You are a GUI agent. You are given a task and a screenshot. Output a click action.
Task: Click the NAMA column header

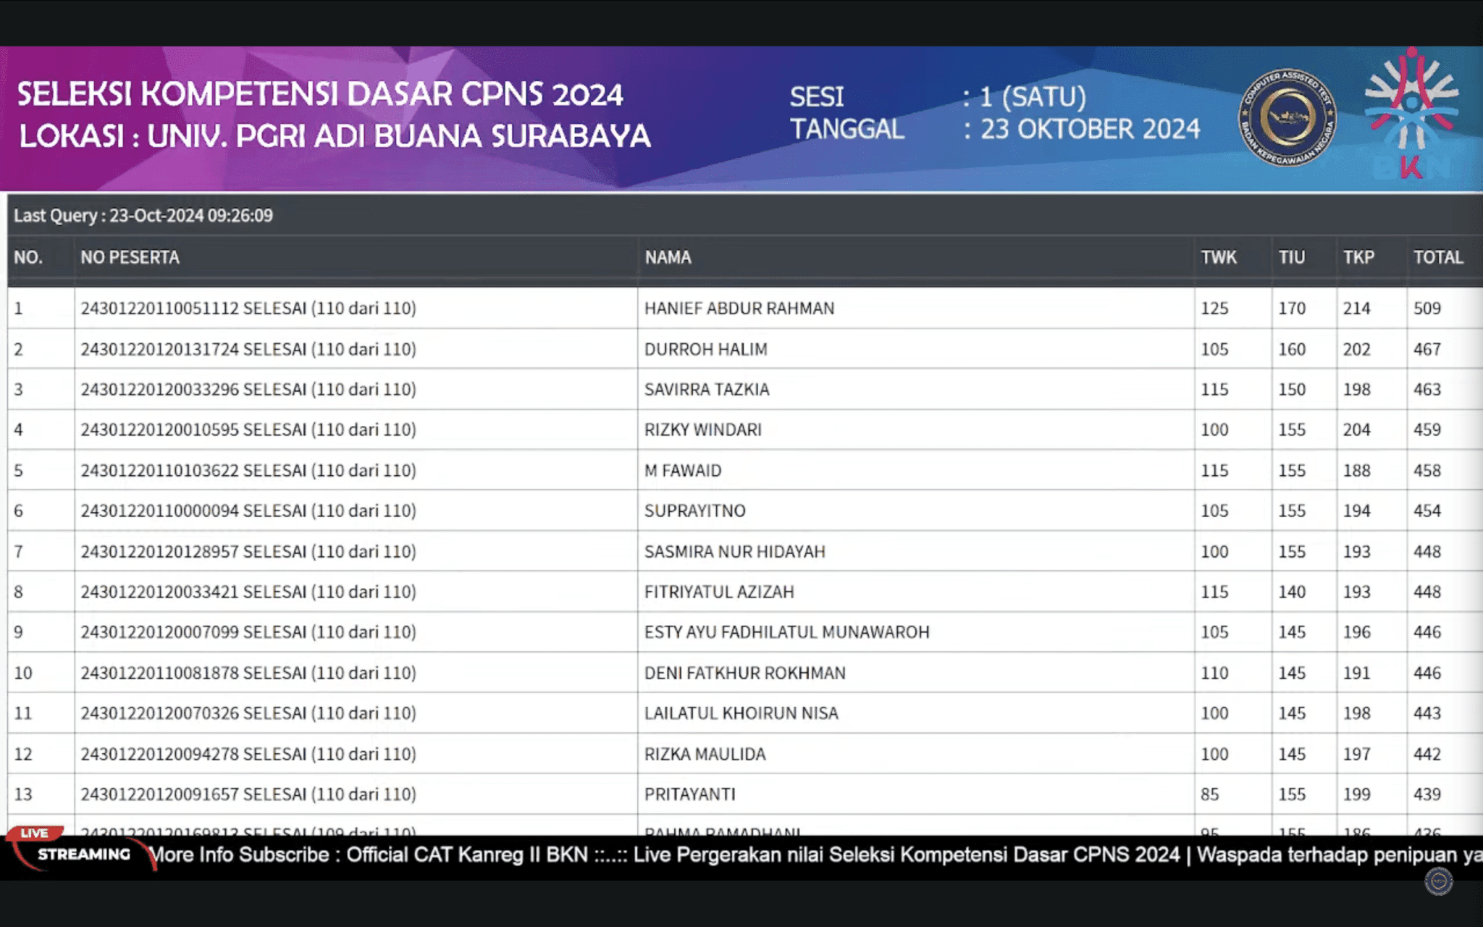(666, 257)
